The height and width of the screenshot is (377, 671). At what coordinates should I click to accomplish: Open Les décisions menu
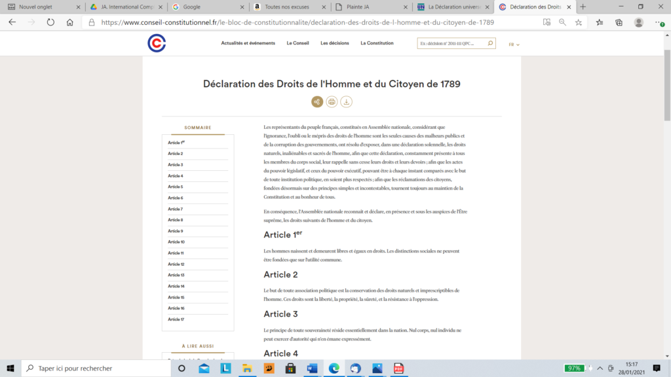coord(335,43)
